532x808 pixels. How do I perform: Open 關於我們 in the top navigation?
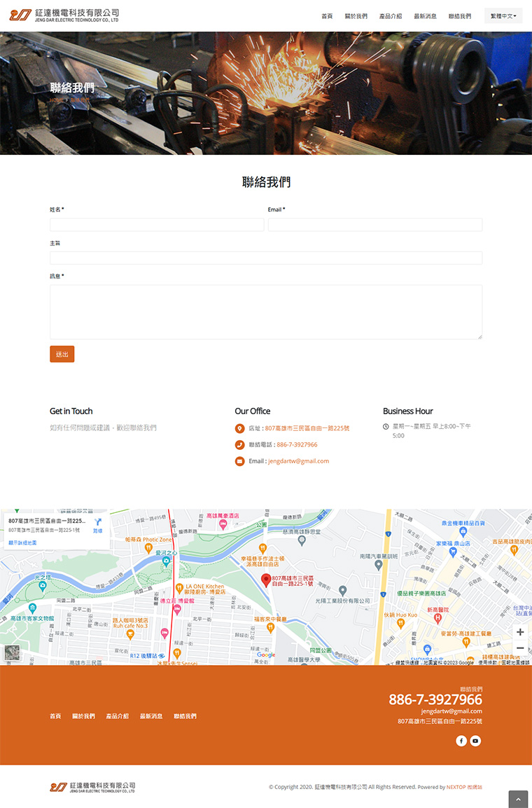[356, 16]
